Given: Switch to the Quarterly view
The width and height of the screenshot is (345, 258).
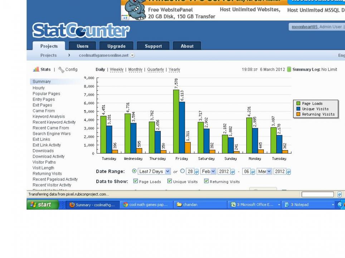Looking at the screenshot, I should pyautogui.click(x=156, y=70).
